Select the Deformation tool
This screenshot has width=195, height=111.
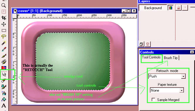click(4, 11)
